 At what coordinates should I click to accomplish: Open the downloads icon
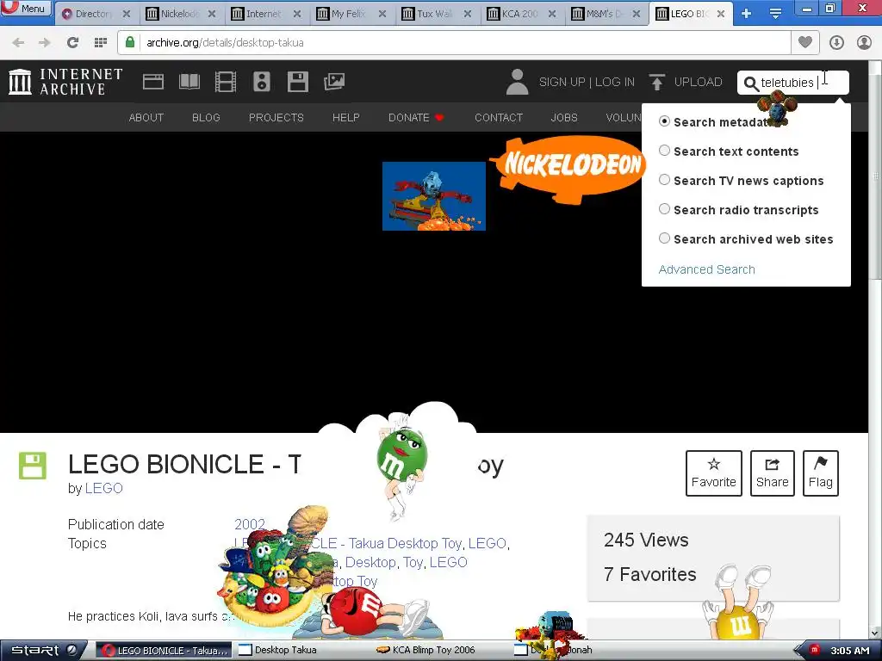(x=836, y=42)
